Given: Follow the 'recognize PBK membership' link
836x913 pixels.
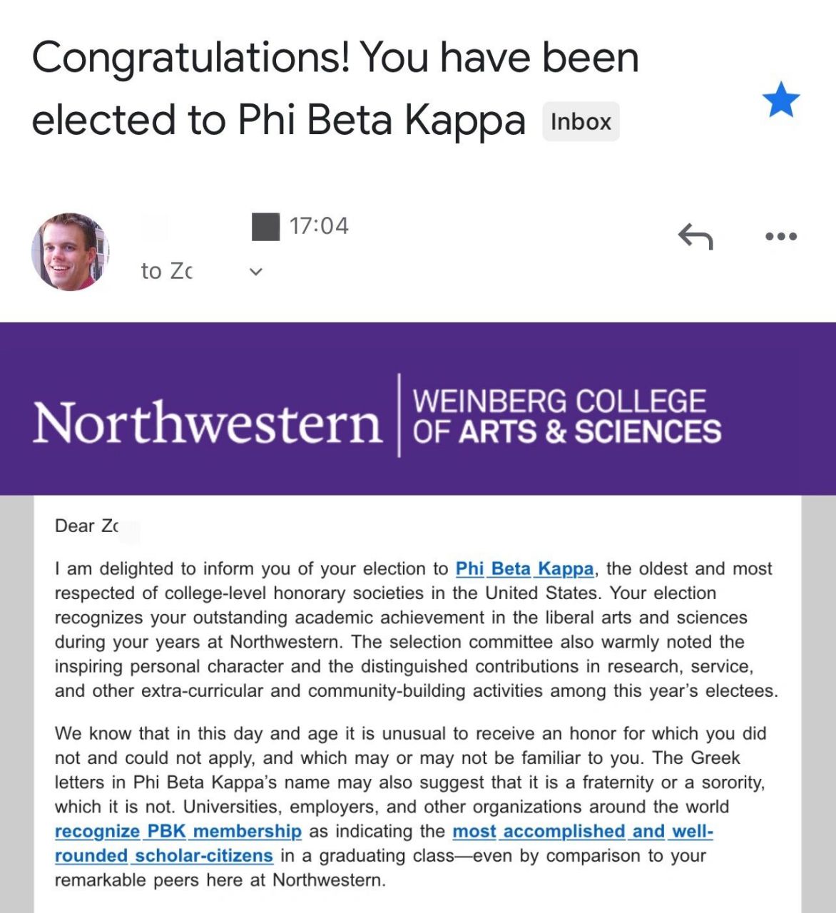Looking at the screenshot, I should point(179,831).
